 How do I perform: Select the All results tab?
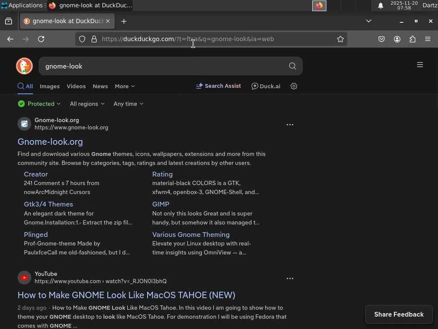(25, 86)
